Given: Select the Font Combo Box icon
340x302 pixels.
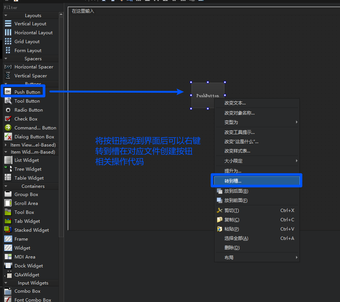Looking at the screenshot, I should tap(8, 300).
